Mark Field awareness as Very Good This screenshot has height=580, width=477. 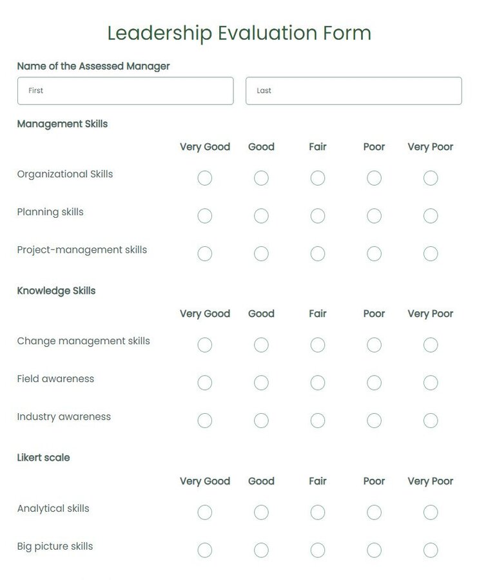205,383
